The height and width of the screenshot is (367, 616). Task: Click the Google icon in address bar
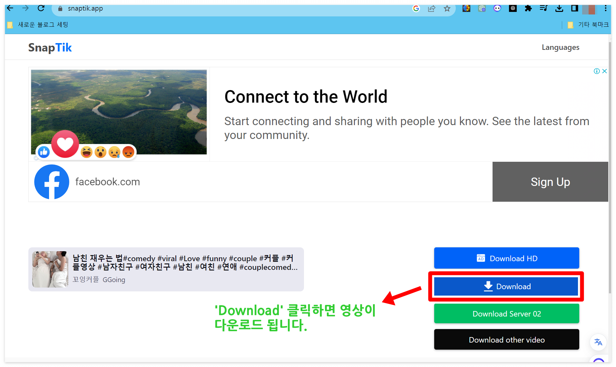click(416, 9)
